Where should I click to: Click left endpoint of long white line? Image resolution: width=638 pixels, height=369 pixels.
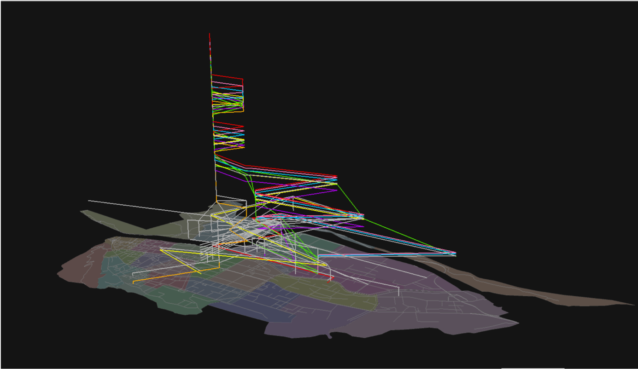tap(89, 201)
